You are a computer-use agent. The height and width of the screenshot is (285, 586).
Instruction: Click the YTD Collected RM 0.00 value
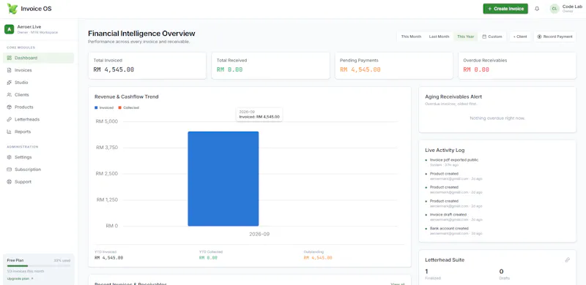click(x=208, y=258)
